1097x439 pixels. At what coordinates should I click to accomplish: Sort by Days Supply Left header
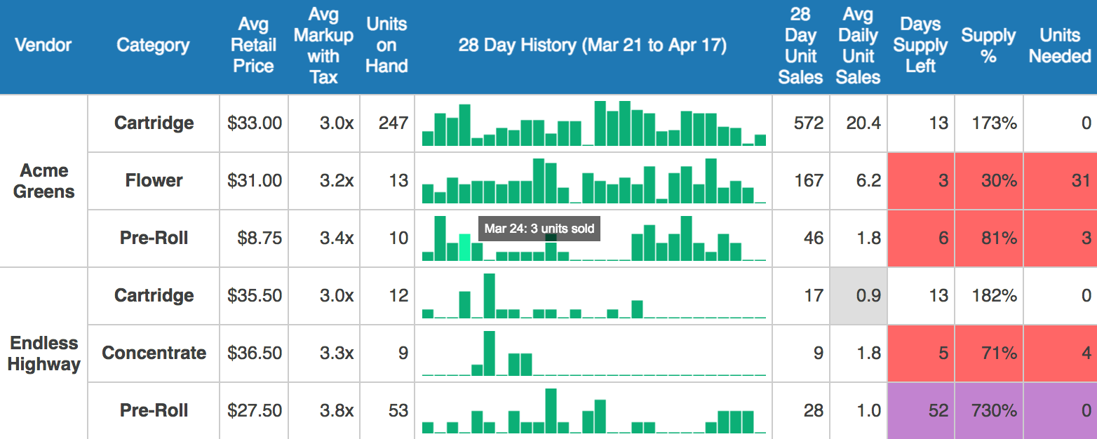tap(920, 46)
